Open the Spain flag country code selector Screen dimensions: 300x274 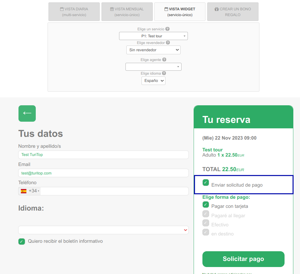pyautogui.click(x=30, y=191)
